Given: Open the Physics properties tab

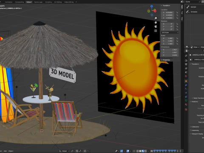Looking at the screenshot, I should pos(186,93).
